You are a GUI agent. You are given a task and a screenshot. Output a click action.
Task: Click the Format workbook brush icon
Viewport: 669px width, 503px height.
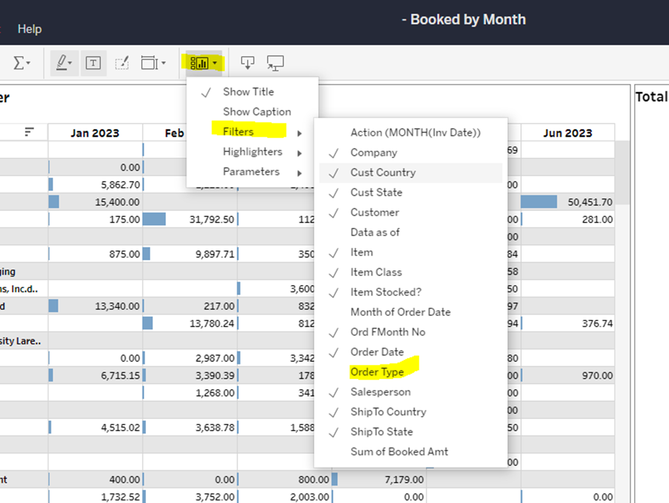122,63
